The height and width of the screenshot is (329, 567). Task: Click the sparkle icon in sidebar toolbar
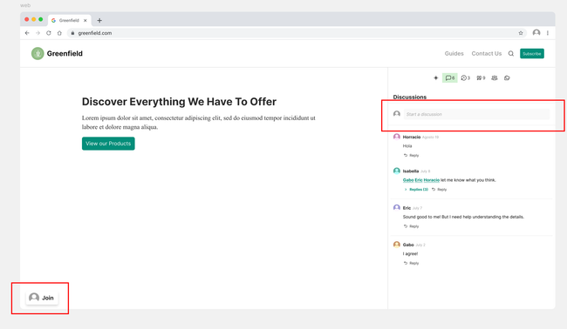coord(436,78)
